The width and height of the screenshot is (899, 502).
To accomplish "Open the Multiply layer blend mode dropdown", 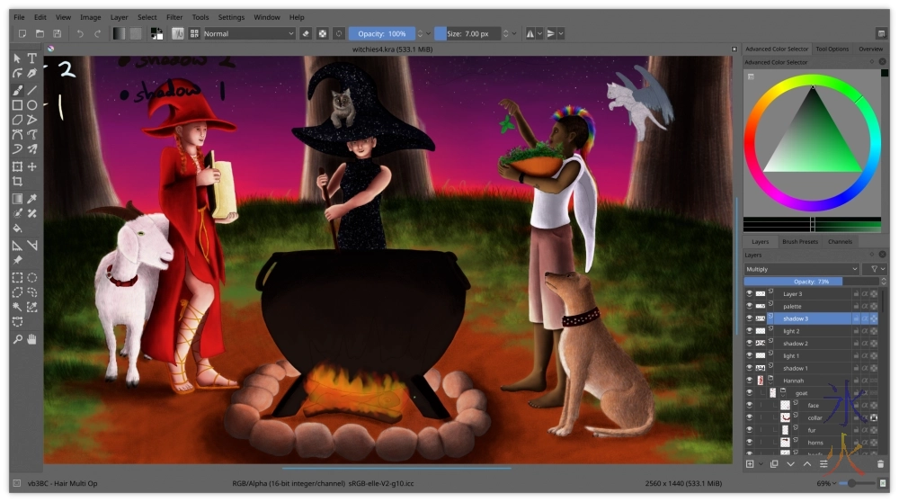I will coord(801,269).
